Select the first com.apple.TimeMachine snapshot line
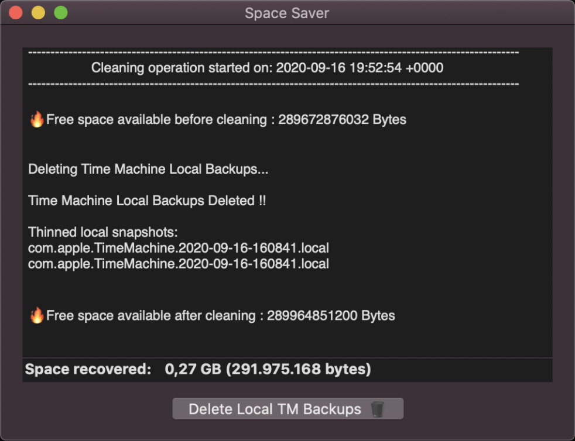The height and width of the screenshot is (441, 575). (x=179, y=248)
